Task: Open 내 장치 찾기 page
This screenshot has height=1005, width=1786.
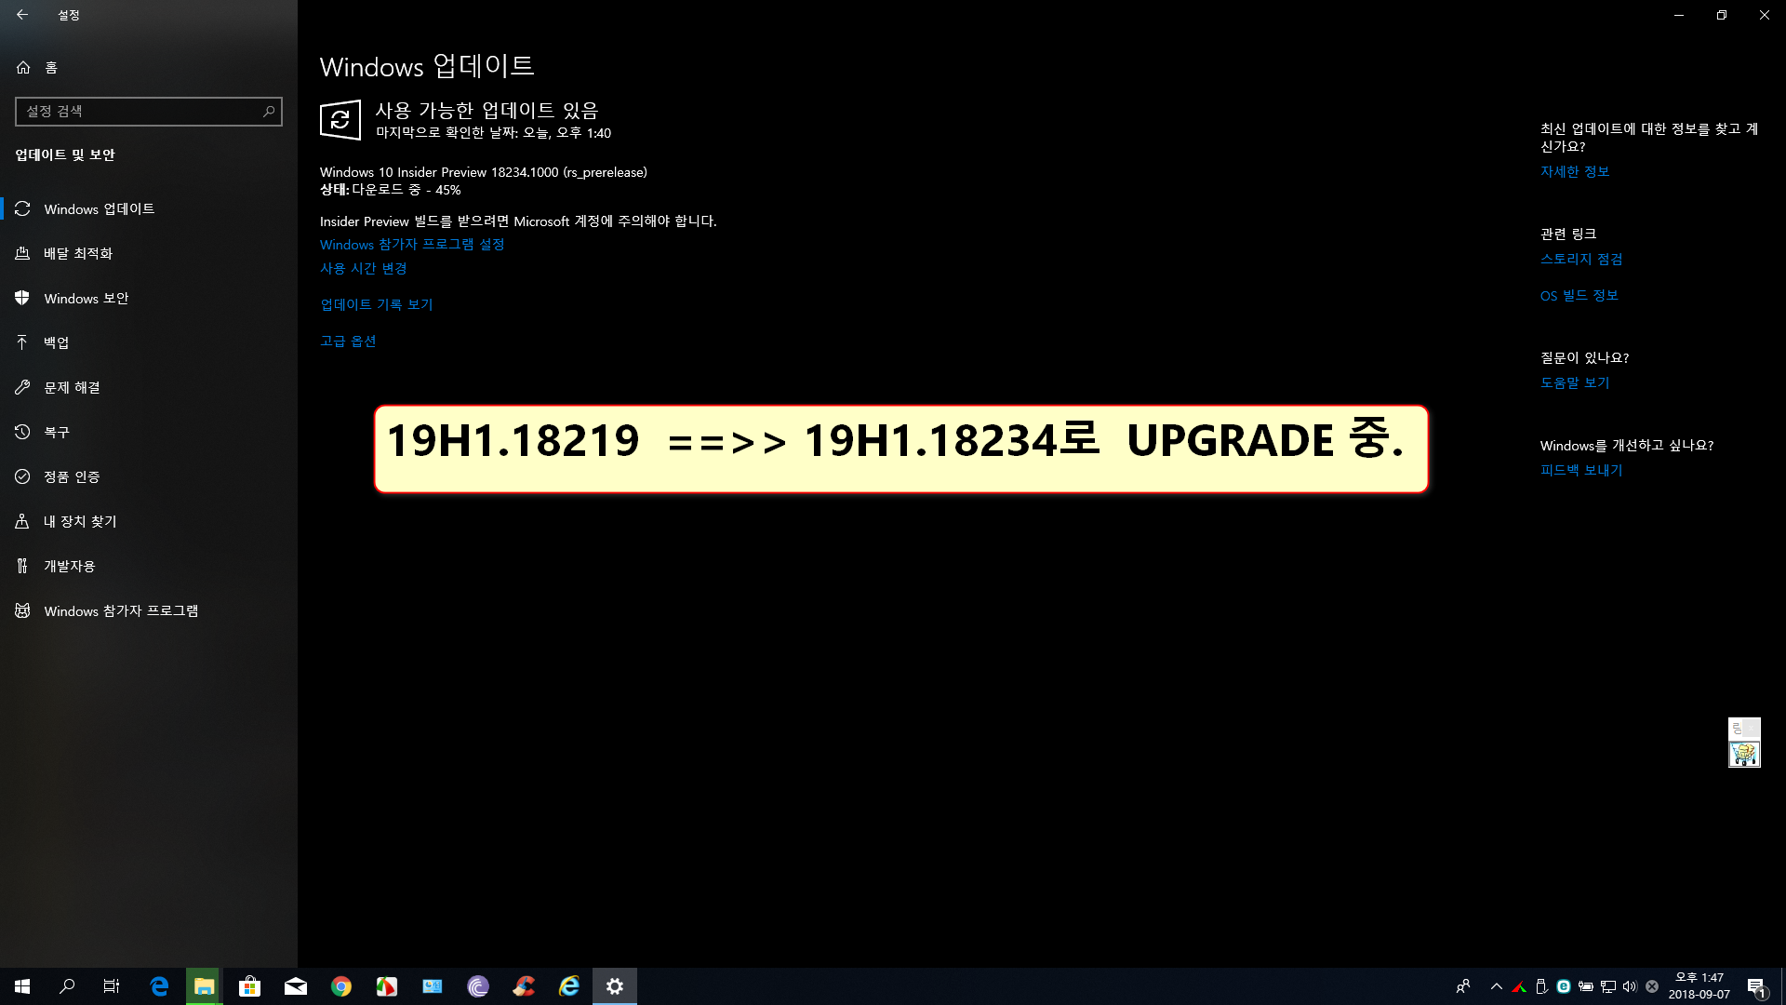Action: tap(149, 521)
